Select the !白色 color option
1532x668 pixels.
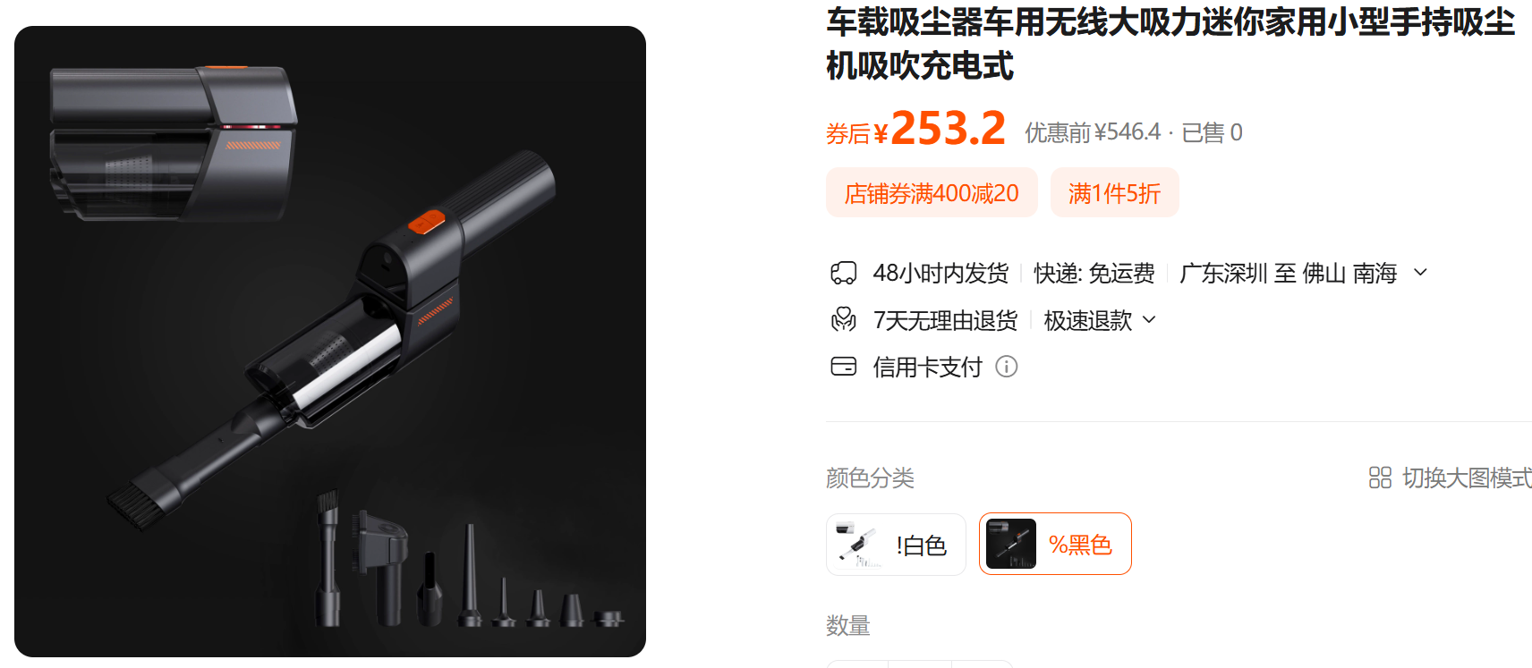point(896,545)
